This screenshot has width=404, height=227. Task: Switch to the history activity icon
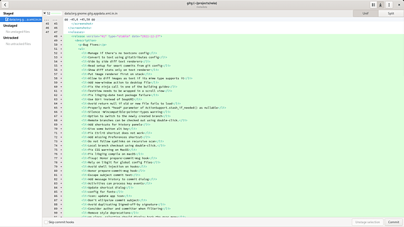tap(373, 5)
